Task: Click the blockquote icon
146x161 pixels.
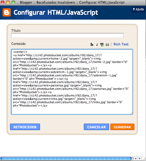Action: click(x=107, y=45)
